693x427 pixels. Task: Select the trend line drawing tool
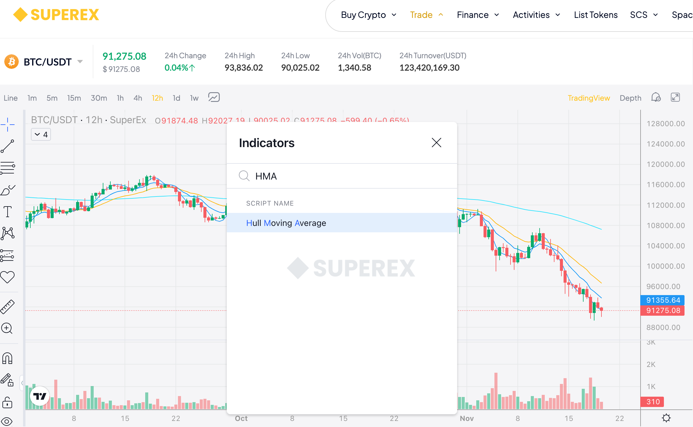pyautogui.click(x=8, y=146)
